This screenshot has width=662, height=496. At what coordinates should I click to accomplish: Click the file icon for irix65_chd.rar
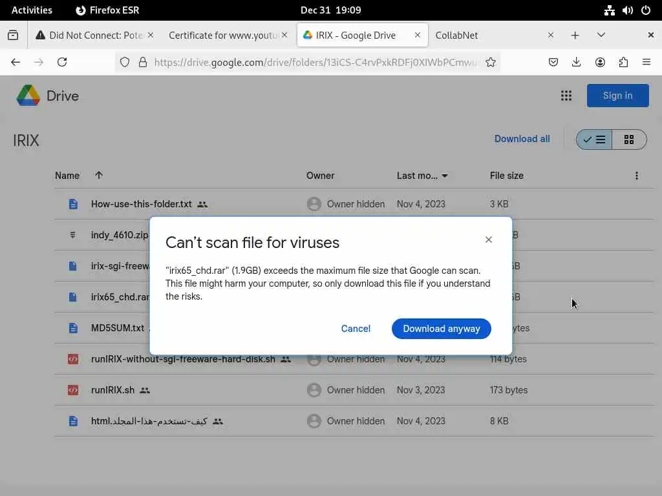(72, 297)
